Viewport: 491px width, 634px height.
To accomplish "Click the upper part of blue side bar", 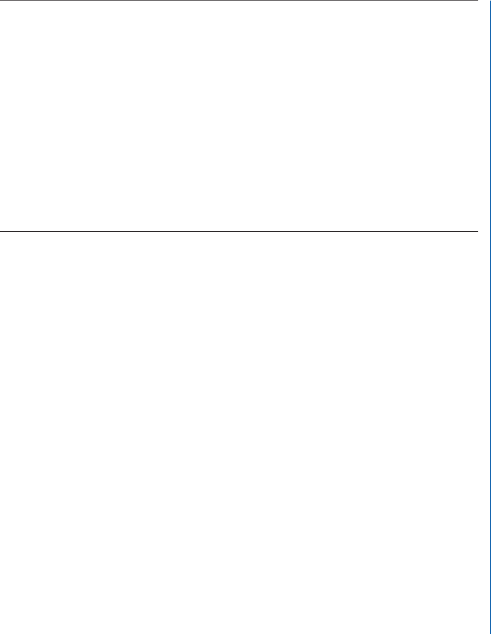I will pyautogui.click(x=490, y=81).
